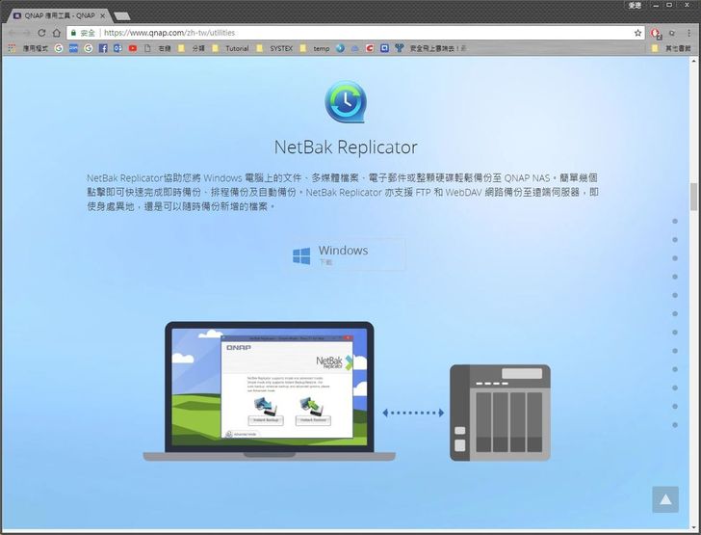This screenshot has height=535, width=701.
Task: Click the Windows logo in download box
Action: coord(301,256)
